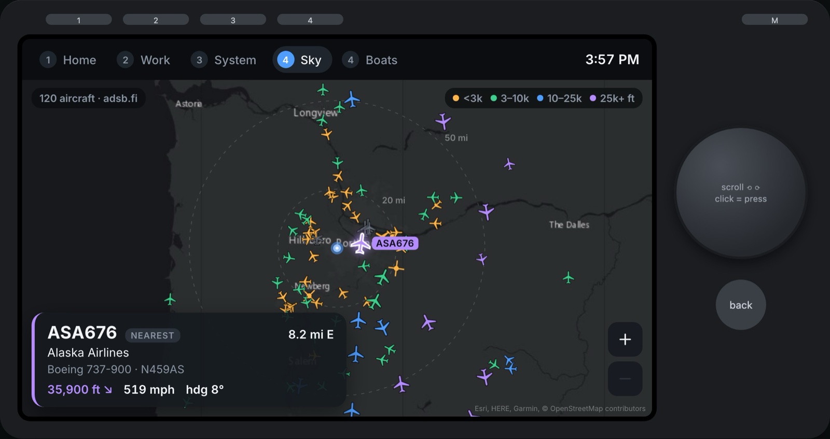Image resolution: width=830 pixels, height=439 pixels.
Task: Click the 3–10k green legend entry
Action: (x=509, y=98)
